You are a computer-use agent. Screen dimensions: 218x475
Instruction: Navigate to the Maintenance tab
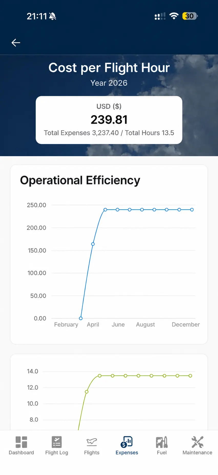[x=197, y=446]
